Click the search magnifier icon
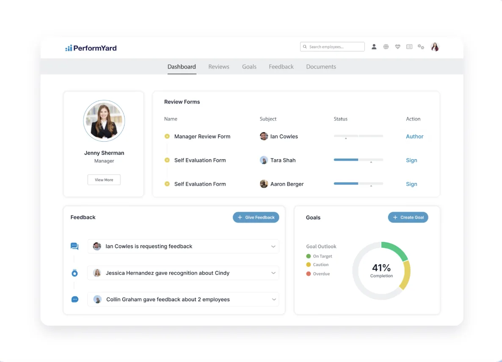 [x=305, y=47]
